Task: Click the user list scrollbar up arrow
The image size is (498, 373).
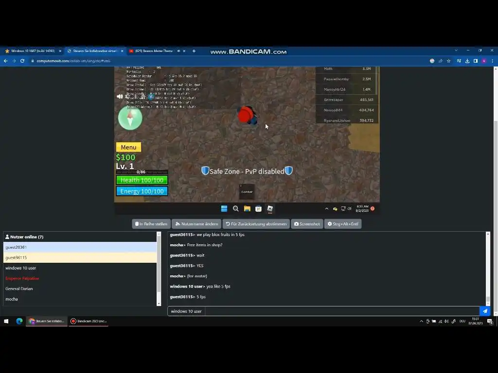Action: pyautogui.click(x=159, y=234)
